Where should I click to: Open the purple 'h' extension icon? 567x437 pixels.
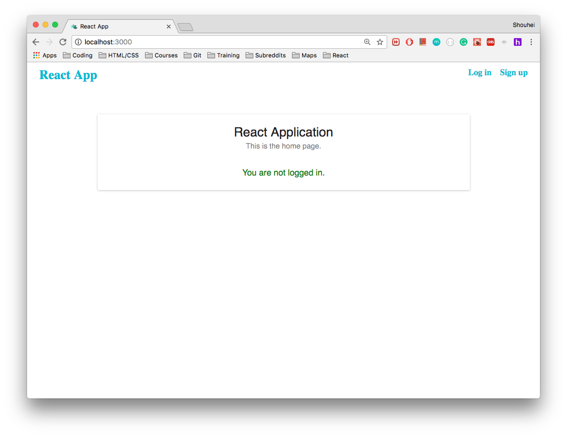point(518,42)
